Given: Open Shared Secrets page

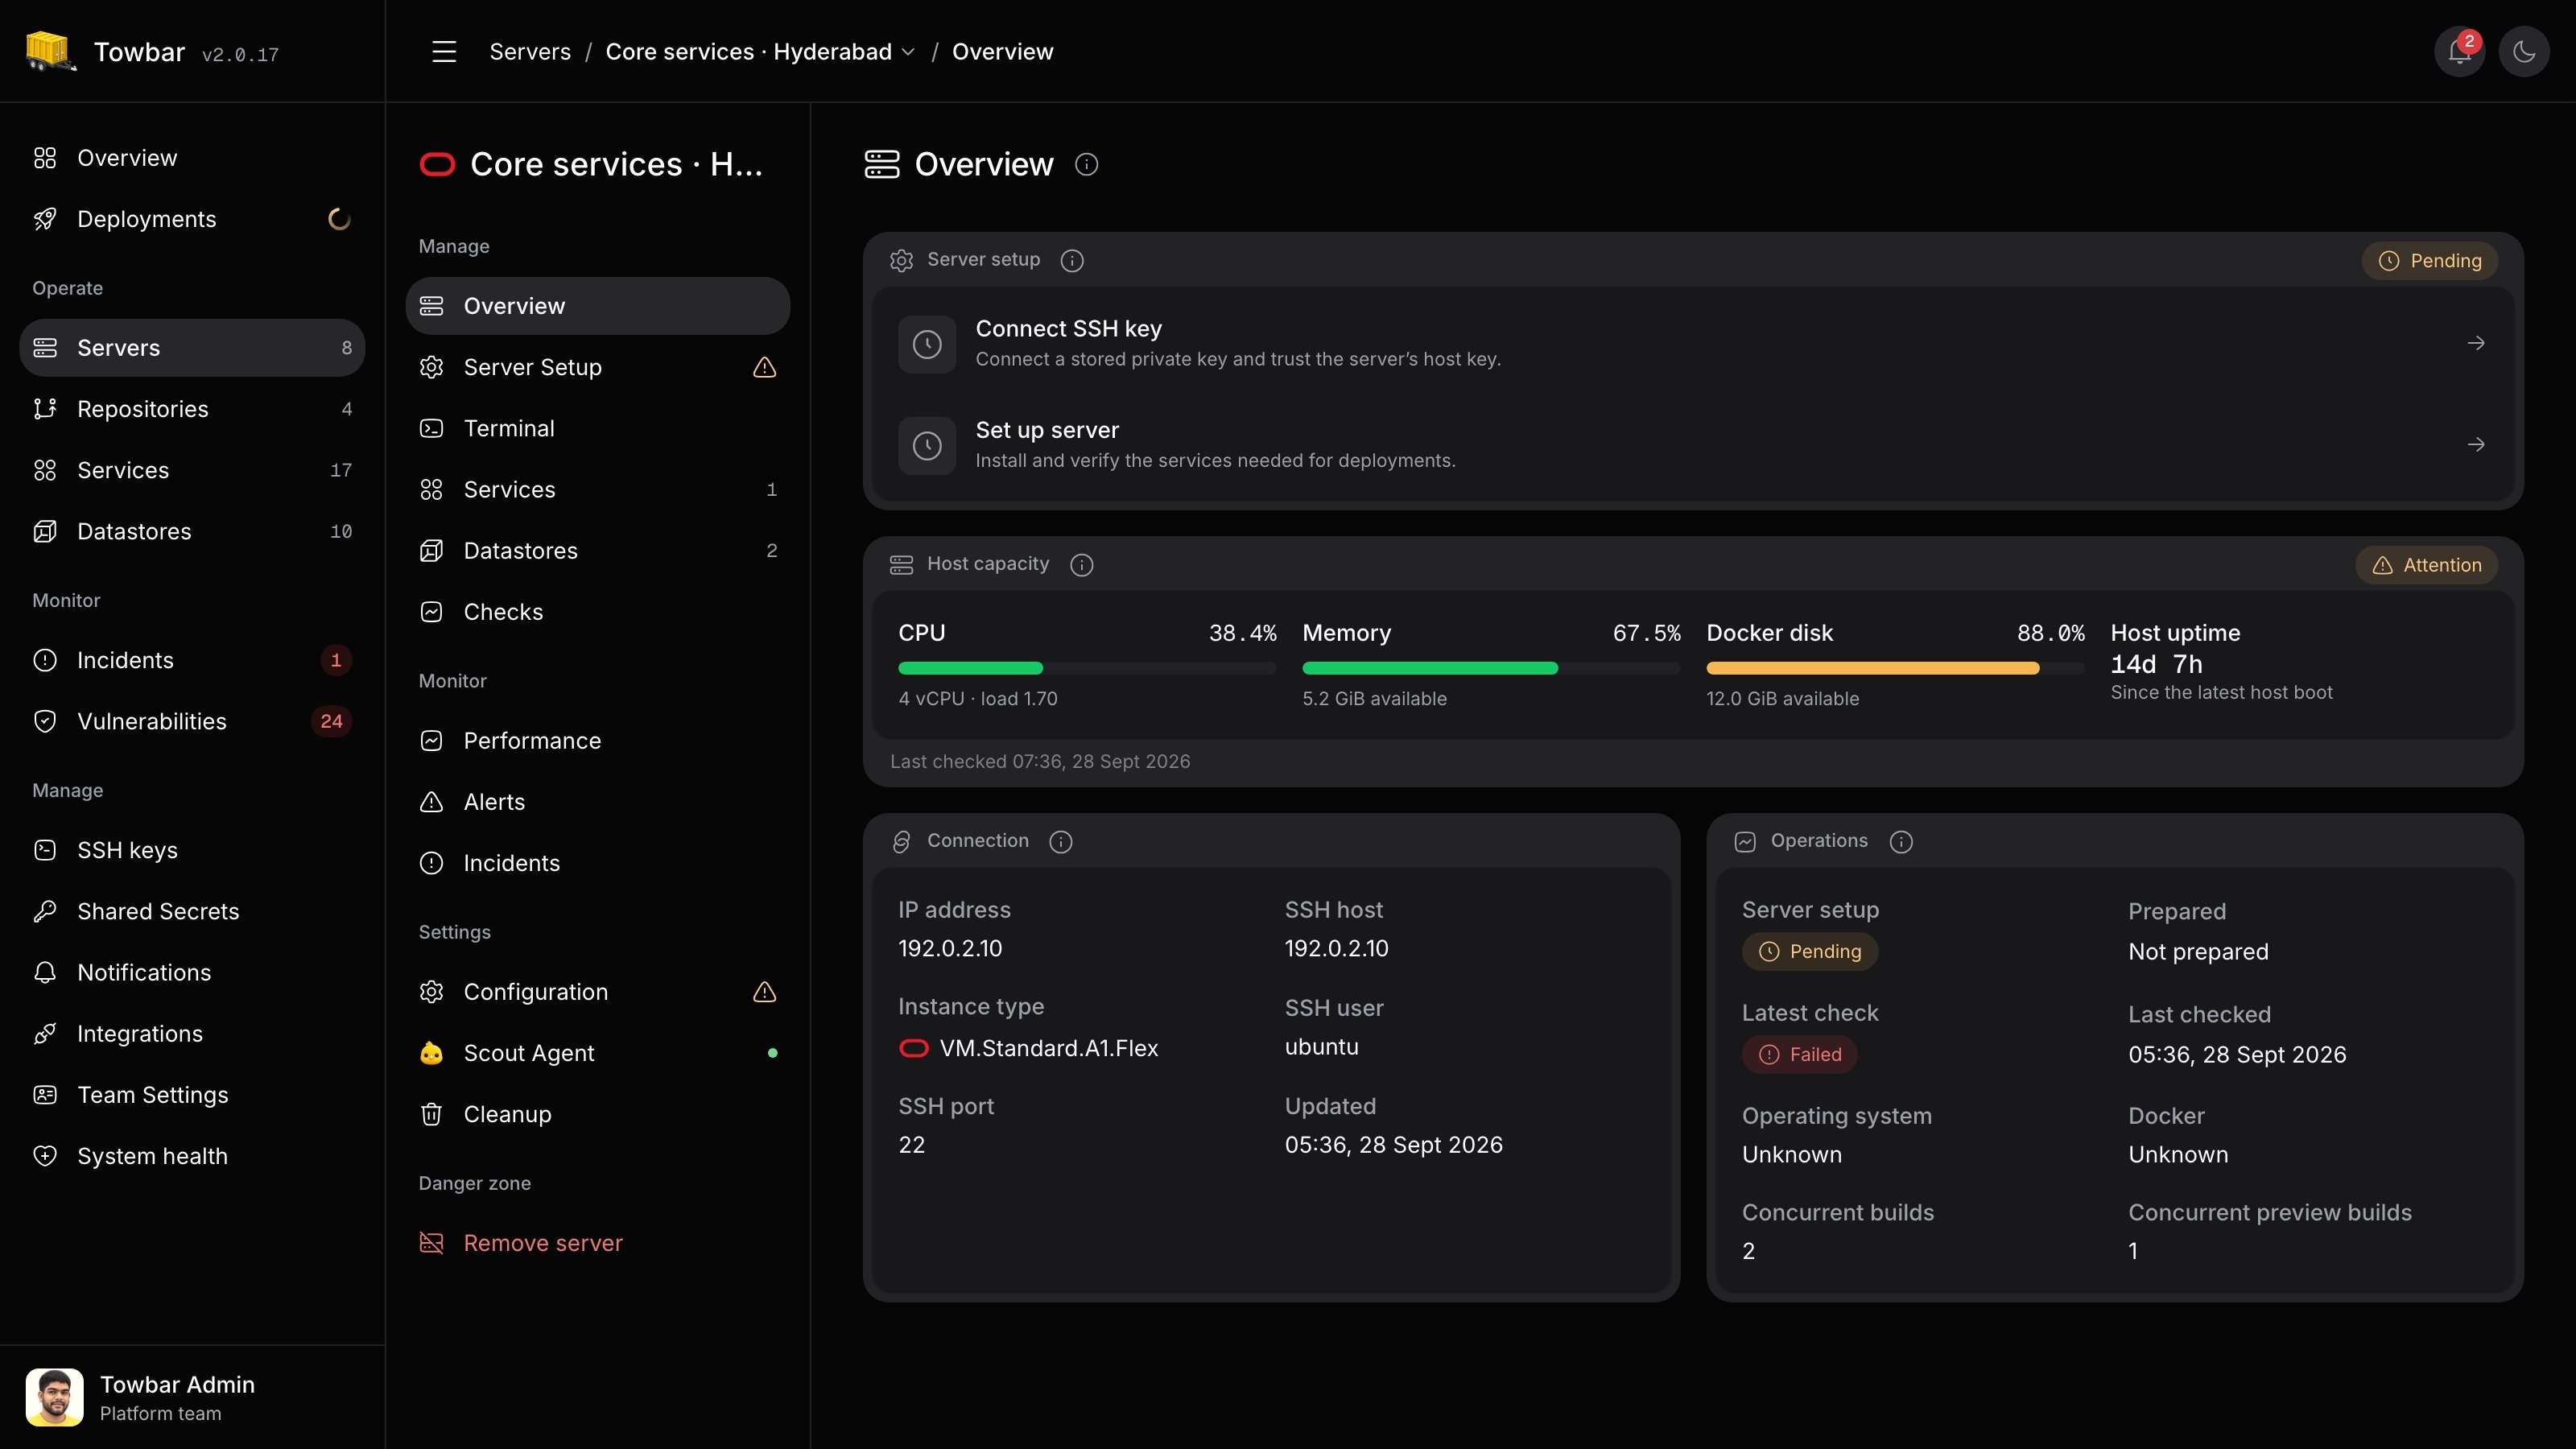Looking at the screenshot, I should click(x=192, y=911).
